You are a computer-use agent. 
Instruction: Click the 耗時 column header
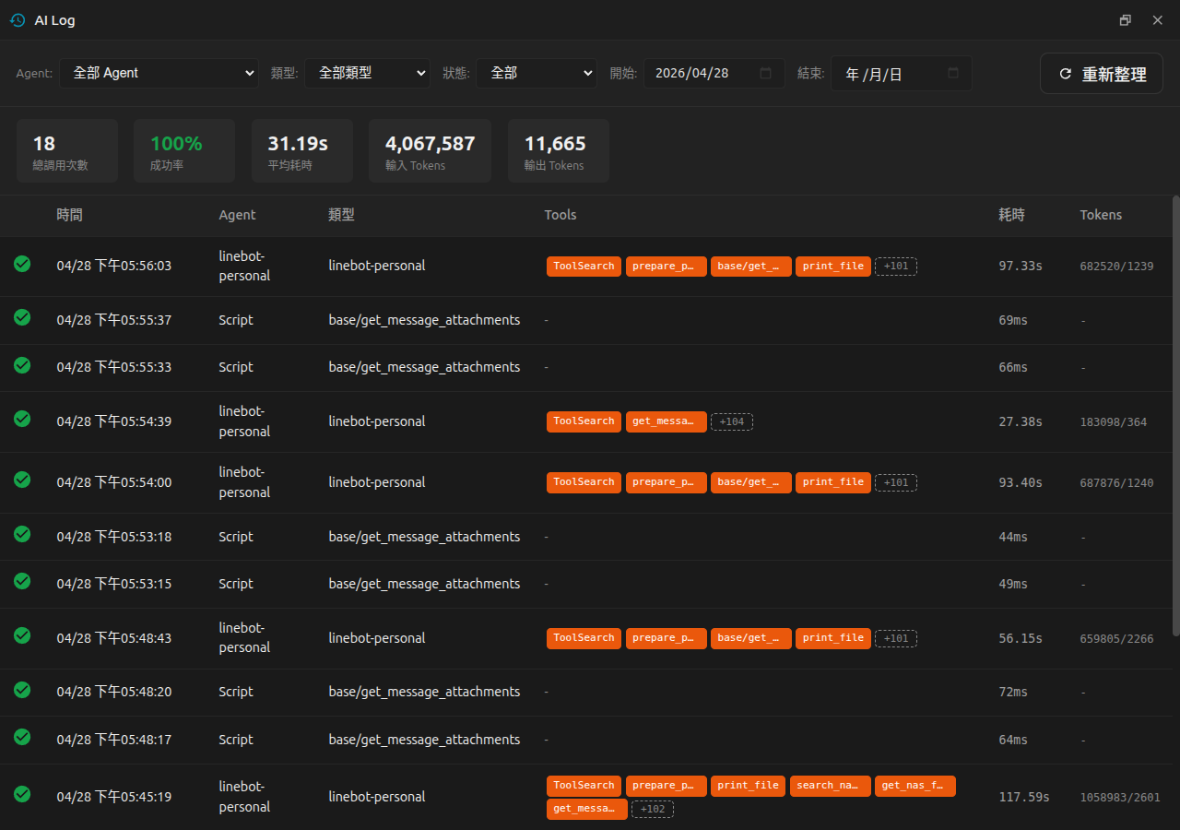click(x=1011, y=215)
